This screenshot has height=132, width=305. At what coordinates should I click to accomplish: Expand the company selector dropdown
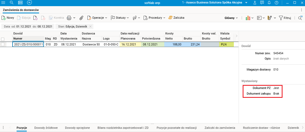point(246,3)
